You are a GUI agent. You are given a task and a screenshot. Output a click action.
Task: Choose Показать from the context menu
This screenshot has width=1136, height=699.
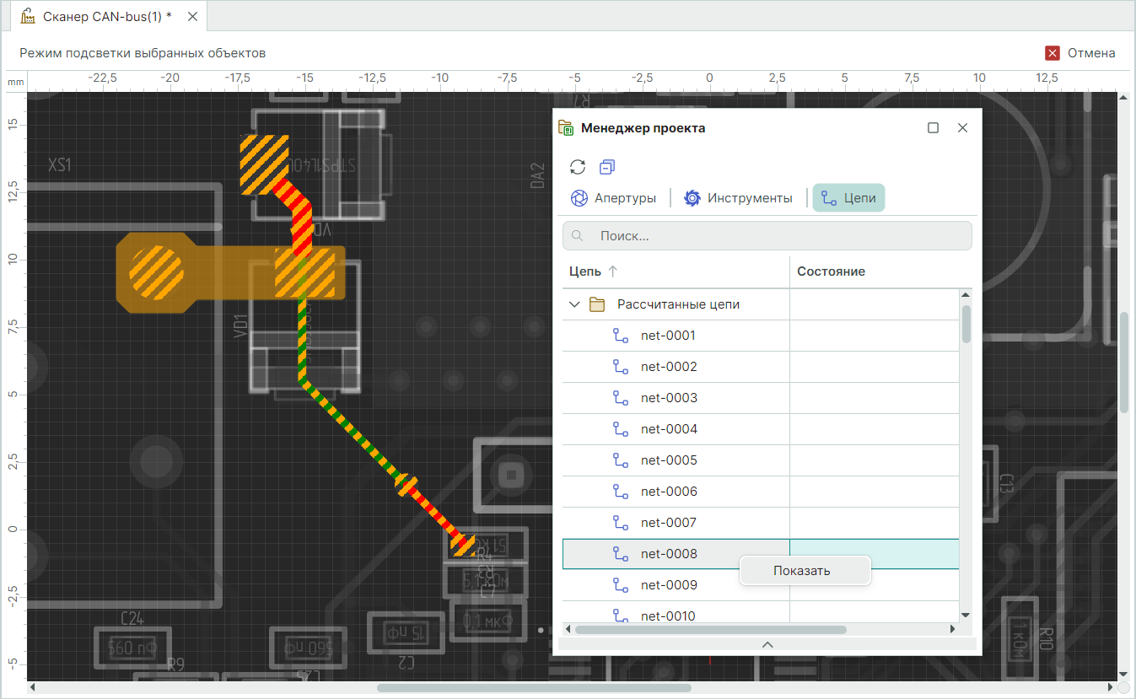[802, 571]
